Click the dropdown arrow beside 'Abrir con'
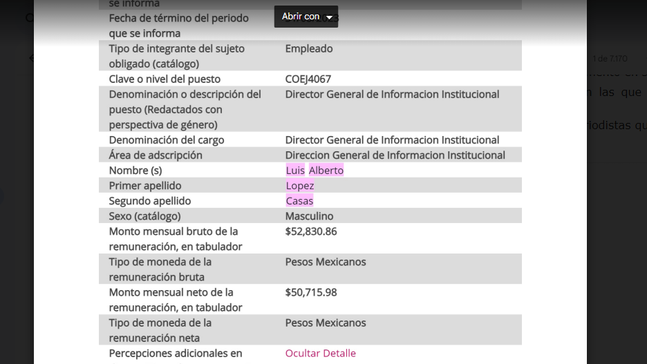 click(x=329, y=17)
